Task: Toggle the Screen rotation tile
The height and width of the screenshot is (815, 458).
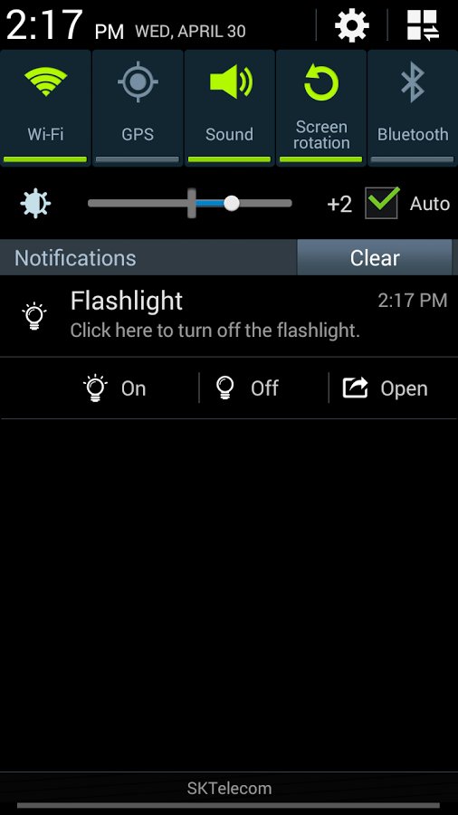Action: (x=321, y=108)
